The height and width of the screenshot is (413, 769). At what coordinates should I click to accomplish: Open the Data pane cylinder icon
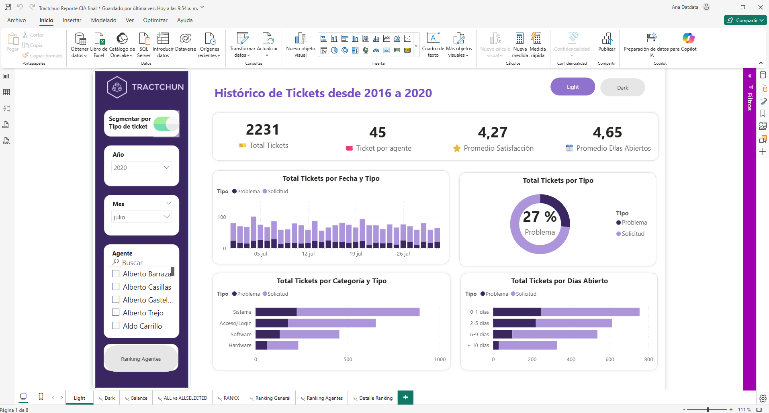coord(763,75)
